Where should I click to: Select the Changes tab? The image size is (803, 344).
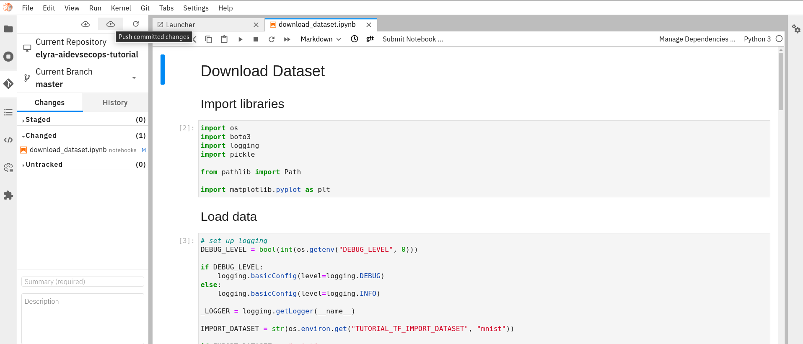coord(50,103)
